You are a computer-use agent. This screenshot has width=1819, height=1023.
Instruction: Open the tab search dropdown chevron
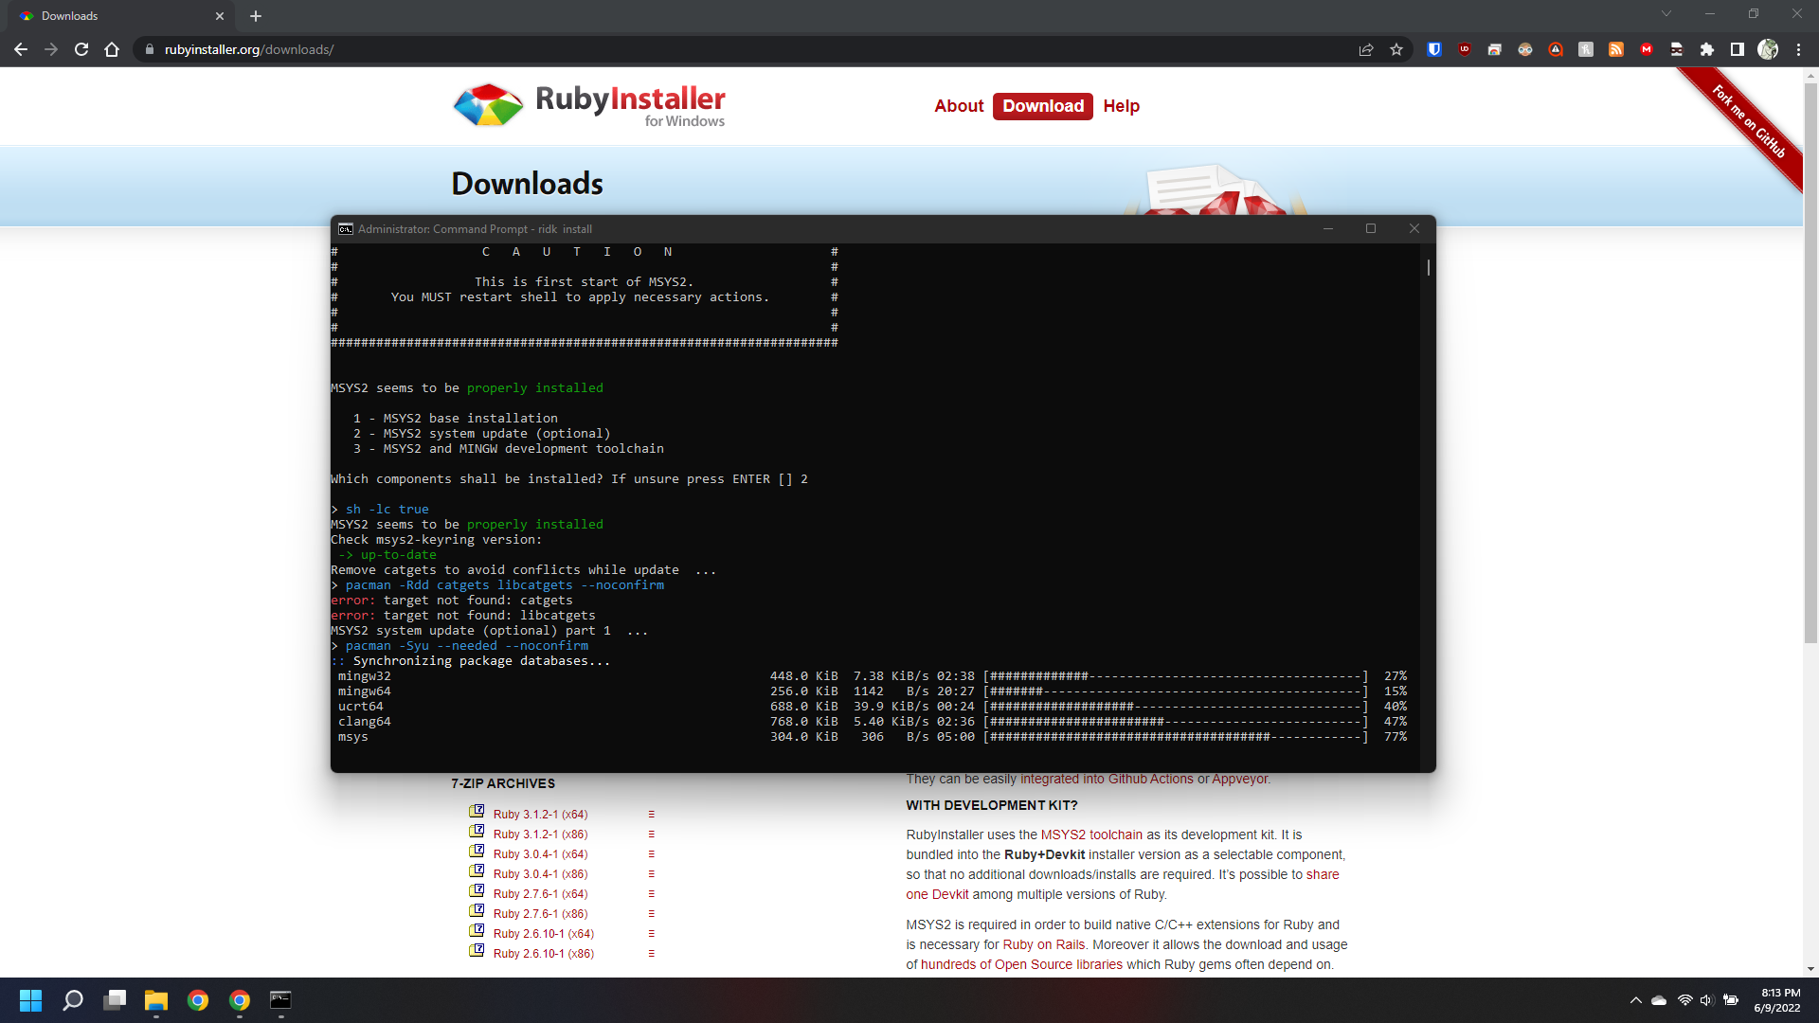1666,14
